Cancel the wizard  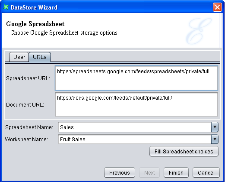[206, 172]
